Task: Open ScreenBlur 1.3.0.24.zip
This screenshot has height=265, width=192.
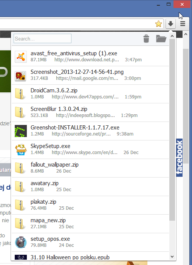Action: point(59,109)
